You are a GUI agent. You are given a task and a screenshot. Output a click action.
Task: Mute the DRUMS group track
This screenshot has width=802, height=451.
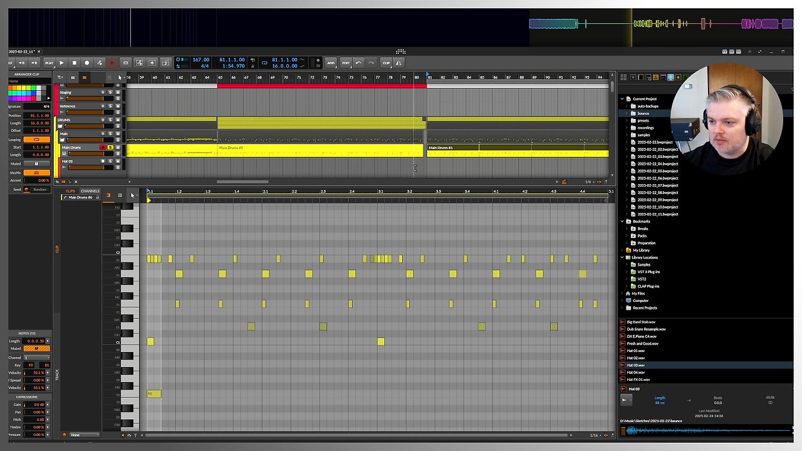point(118,120)
